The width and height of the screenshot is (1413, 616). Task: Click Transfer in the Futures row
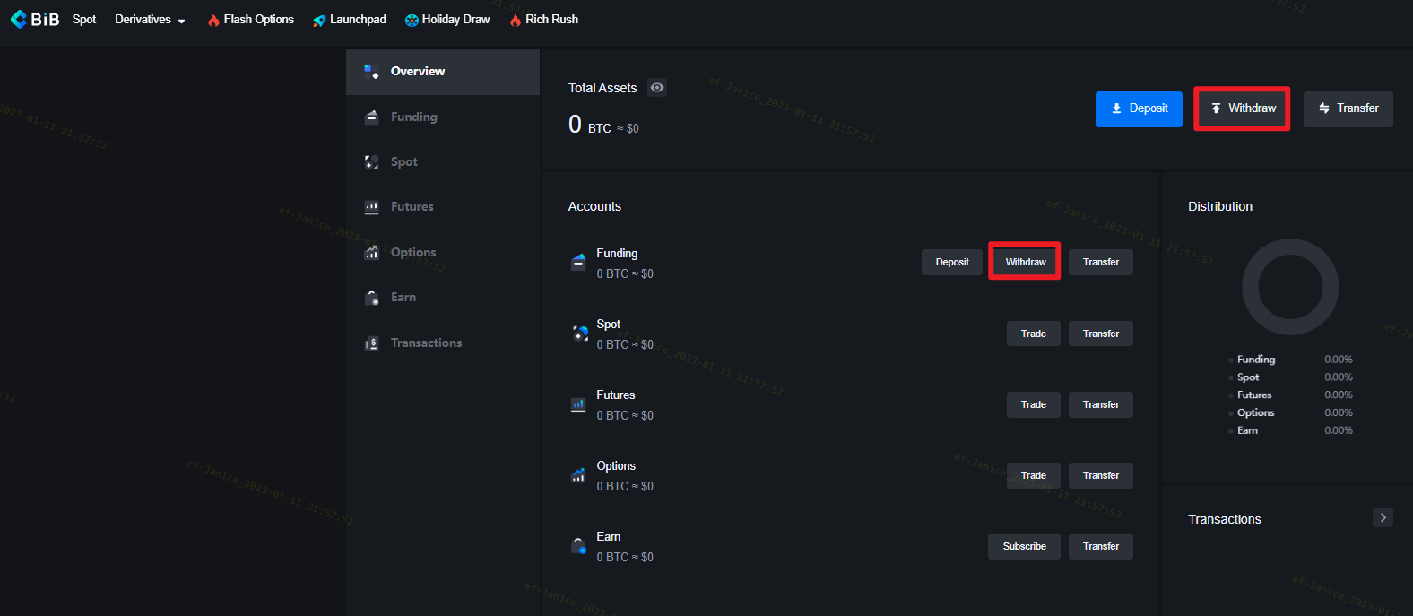coord(1101,404)
